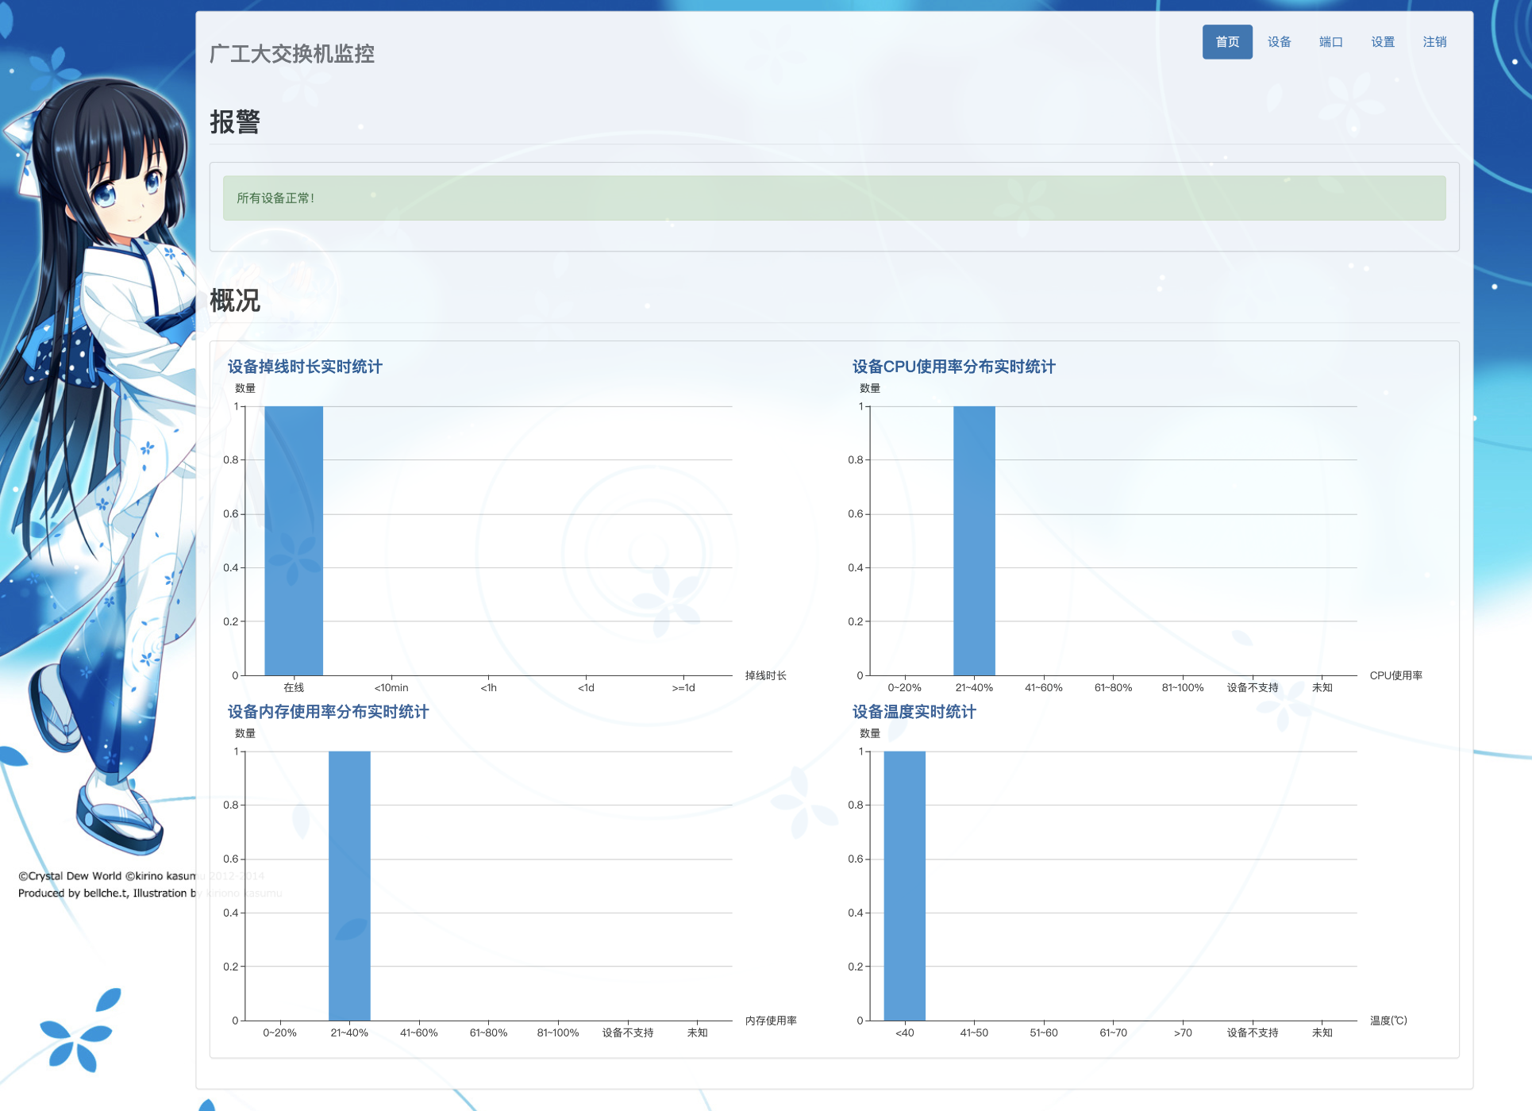
Task: Click the 掉线时长 axis title
Action: pos(766,675)
